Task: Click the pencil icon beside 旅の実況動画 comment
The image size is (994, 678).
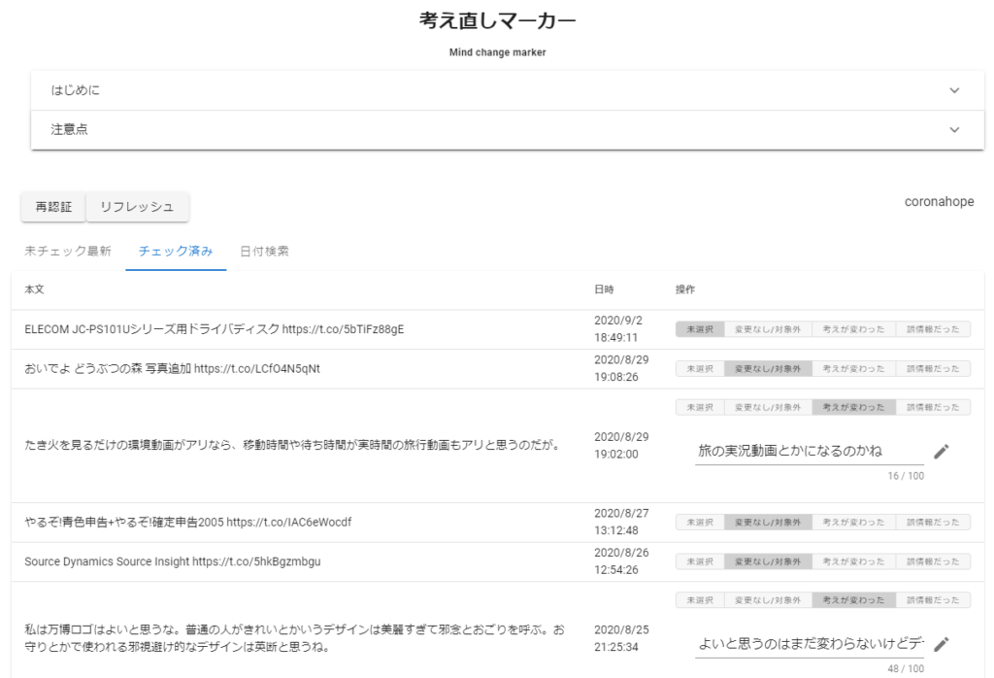Action: [x=941, y=451]
